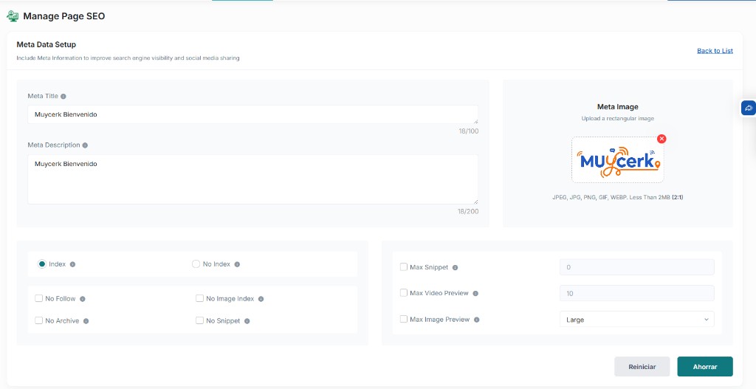Click info icon beside Meta Title
The width and height of the screenshot is (756, 389).
tap(63, 97)
